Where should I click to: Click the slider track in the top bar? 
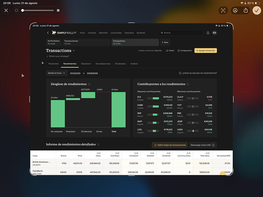tap(38, 10)
